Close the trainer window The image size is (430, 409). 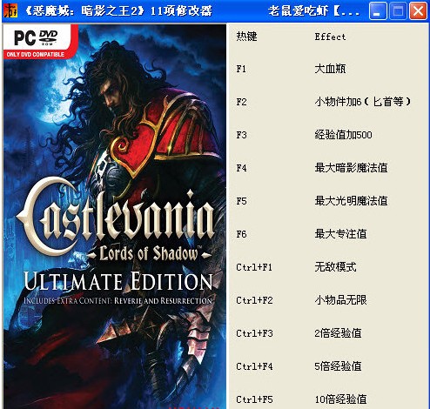(418, 11)
